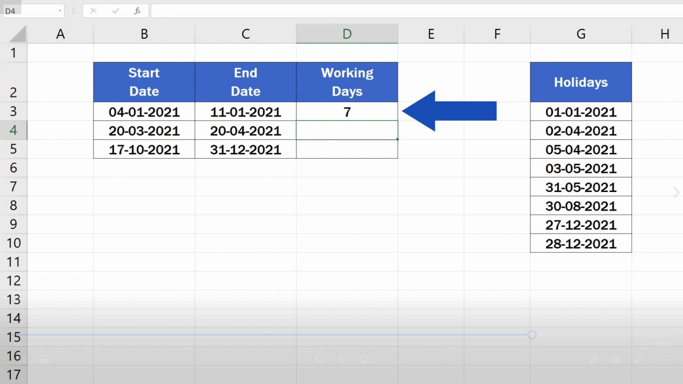Click the 'Working Days' header cell
Viewport: 683px width, 384px height.
pyautogui.click(x=347, y=82)
